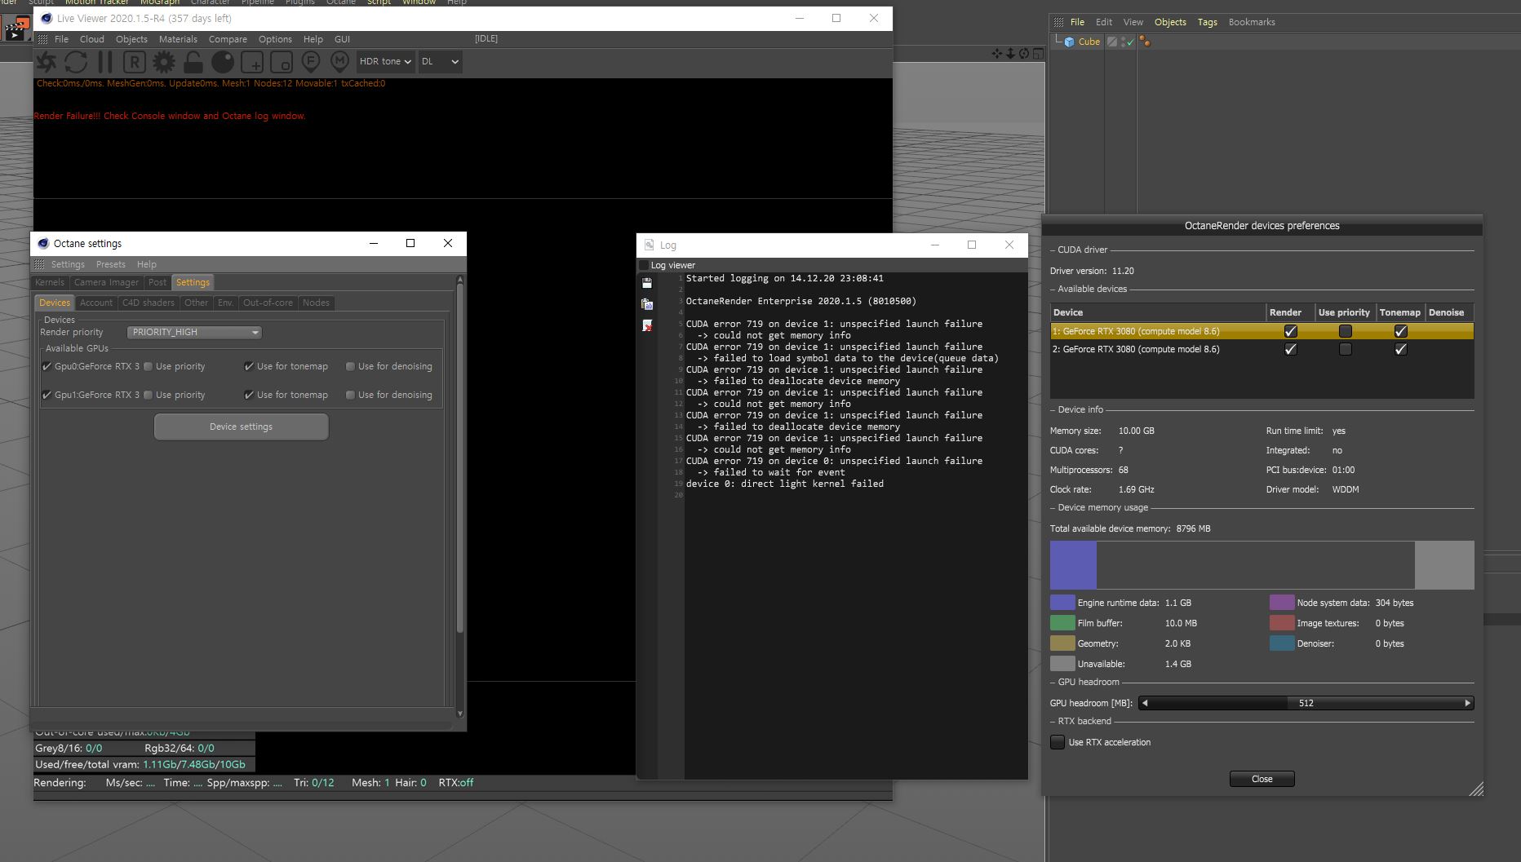The image size is (1521, 862).
Task: Click the render region plus rectangle icon
Action: (x=252, y=62)
